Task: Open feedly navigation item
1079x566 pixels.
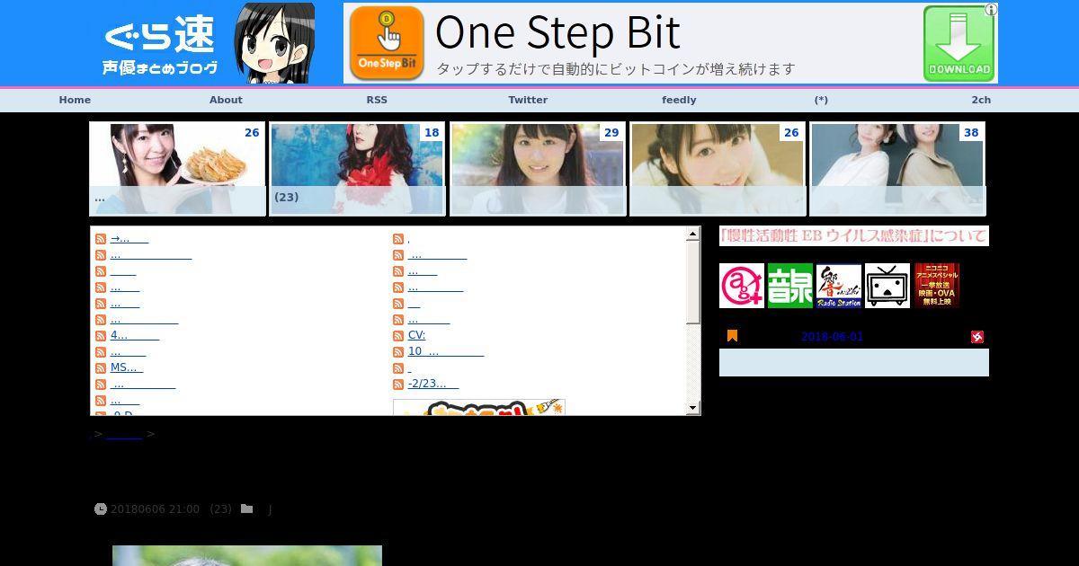Action: (679, 100)
